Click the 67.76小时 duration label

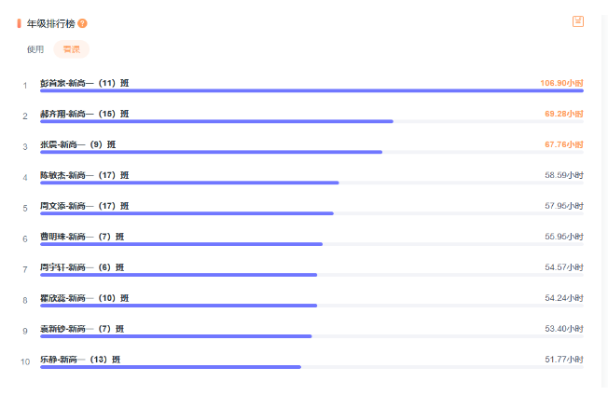563,144
